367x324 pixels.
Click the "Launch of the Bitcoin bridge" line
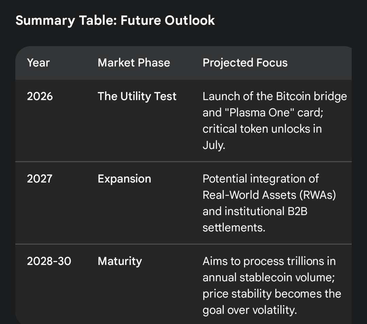[x=275, y=96]
